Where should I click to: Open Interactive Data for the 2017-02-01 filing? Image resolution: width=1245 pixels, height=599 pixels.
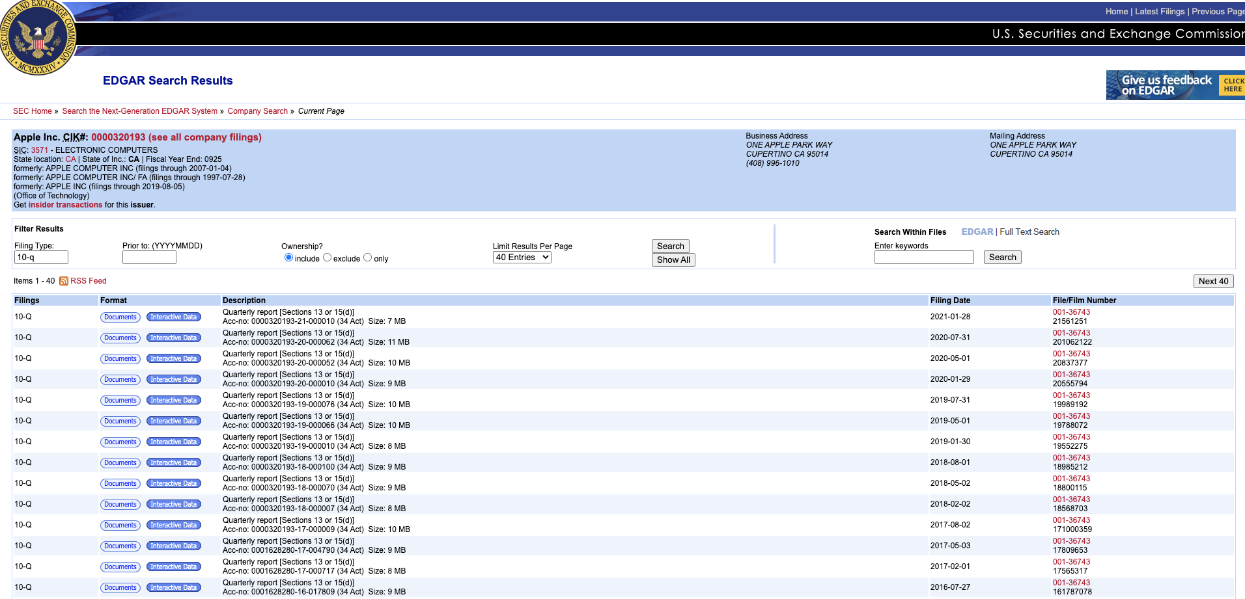[x=174, y=567]
